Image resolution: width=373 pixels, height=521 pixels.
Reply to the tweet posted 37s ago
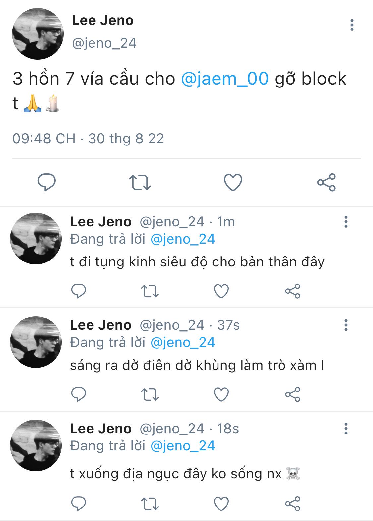pyautogui.click(x=79, y=394)
